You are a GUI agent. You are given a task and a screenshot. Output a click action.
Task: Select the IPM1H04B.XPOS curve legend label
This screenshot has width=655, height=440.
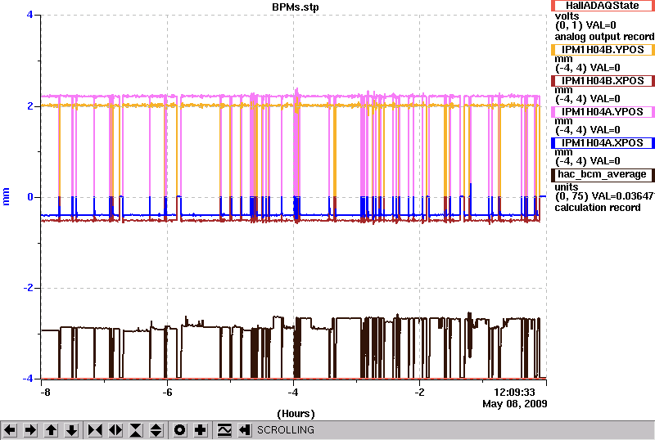point(603,81)
